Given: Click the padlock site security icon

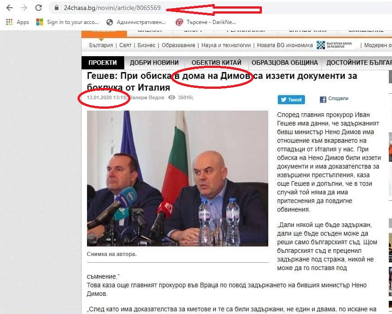Looking at the screenshot, I should pos(57,8).
